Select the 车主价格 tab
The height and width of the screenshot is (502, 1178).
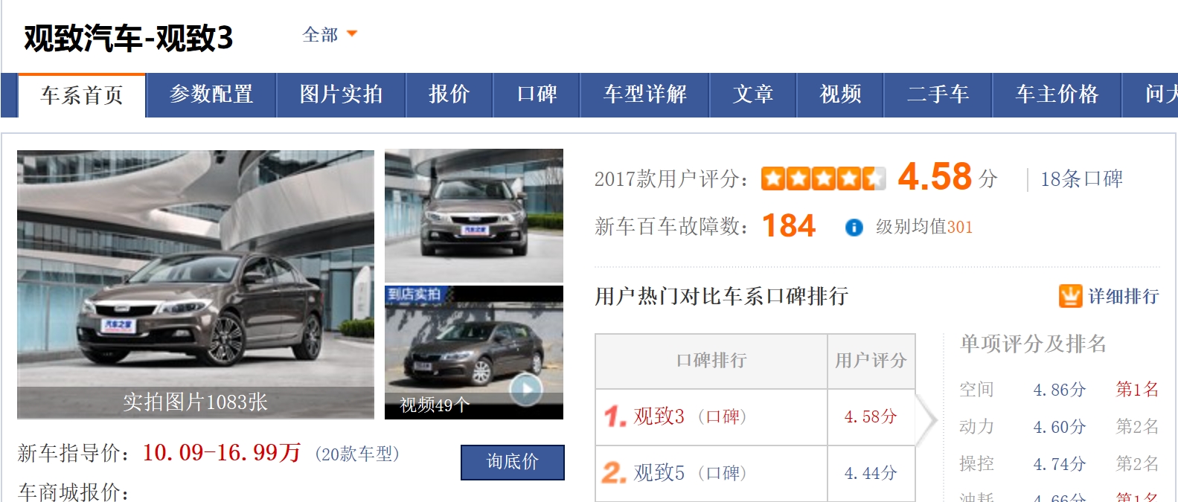[1057, 94]
